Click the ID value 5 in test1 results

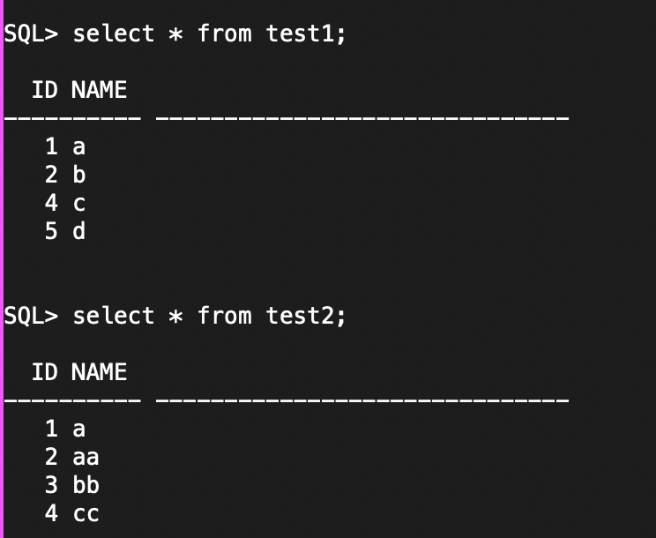(x=51, y=231)
